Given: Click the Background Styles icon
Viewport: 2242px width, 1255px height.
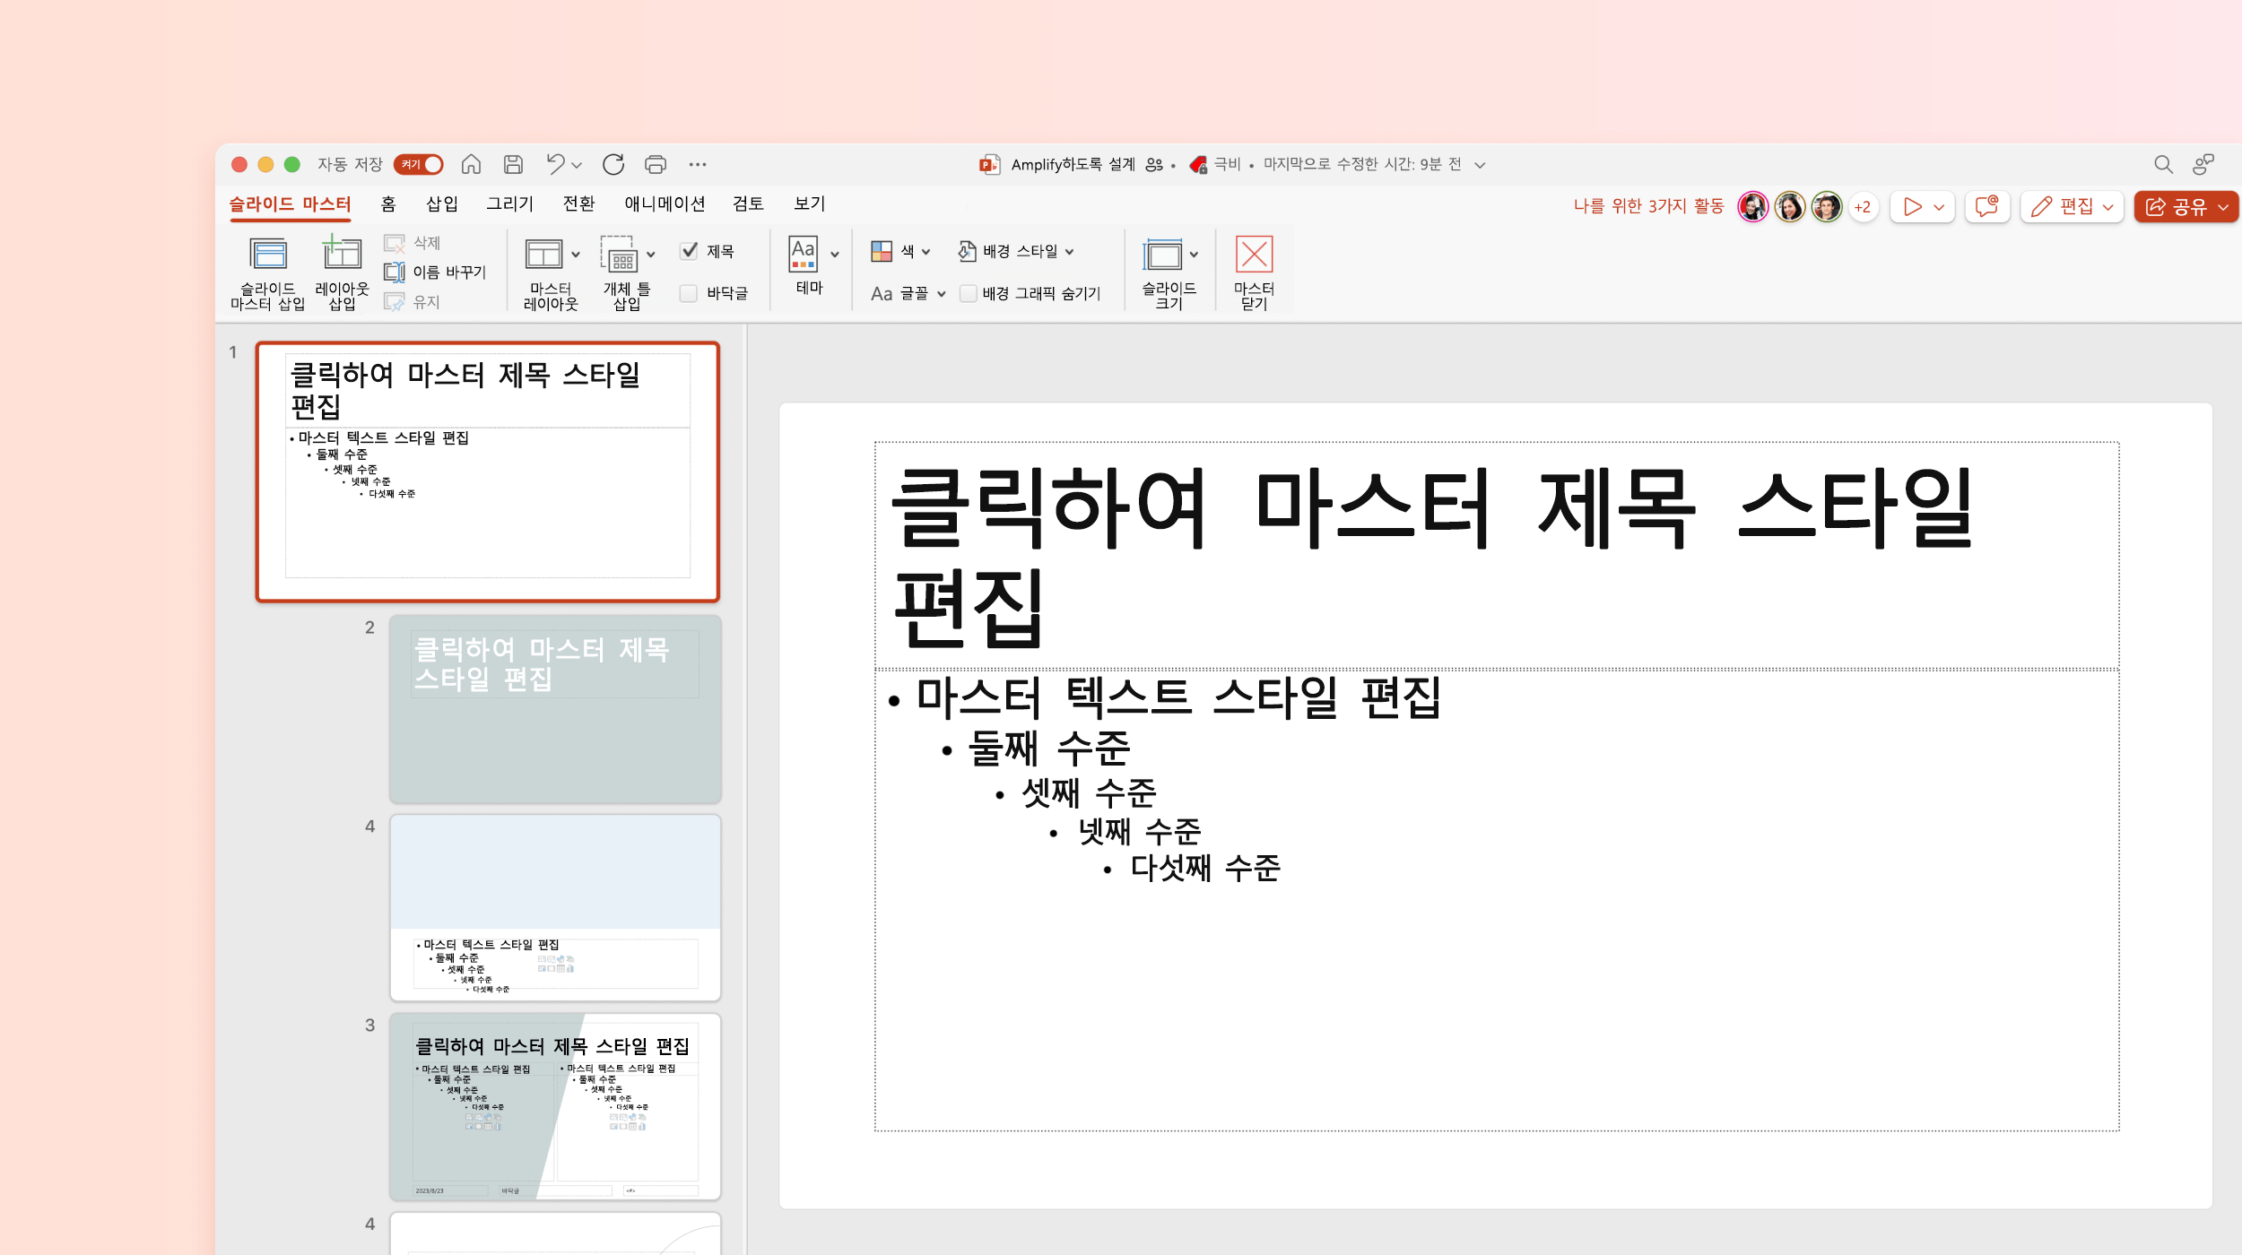Looking at the screenshot, I should [967, 251].
